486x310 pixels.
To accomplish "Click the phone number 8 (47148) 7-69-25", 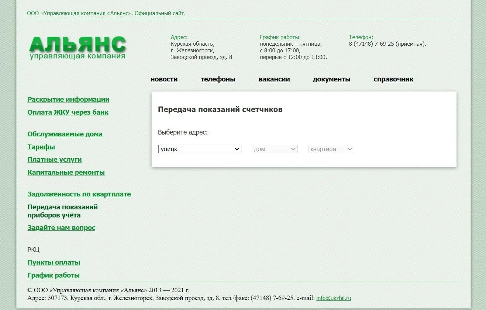I will 372,44.
